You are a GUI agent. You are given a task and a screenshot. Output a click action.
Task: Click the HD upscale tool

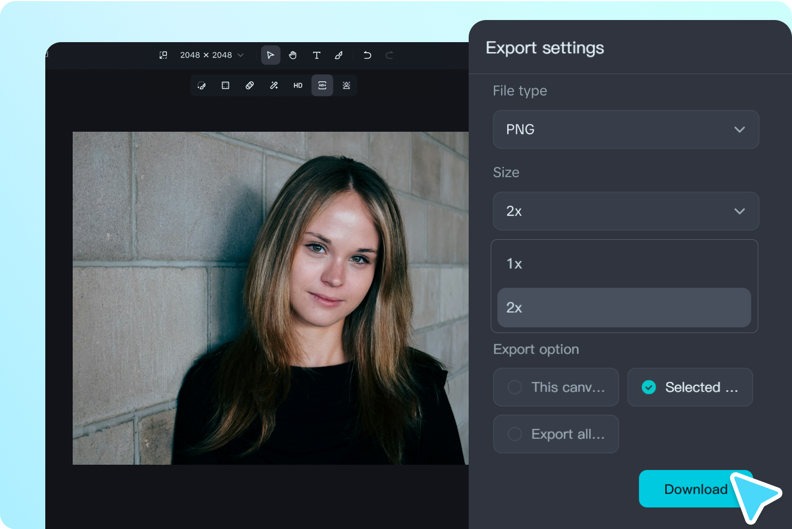298,85
